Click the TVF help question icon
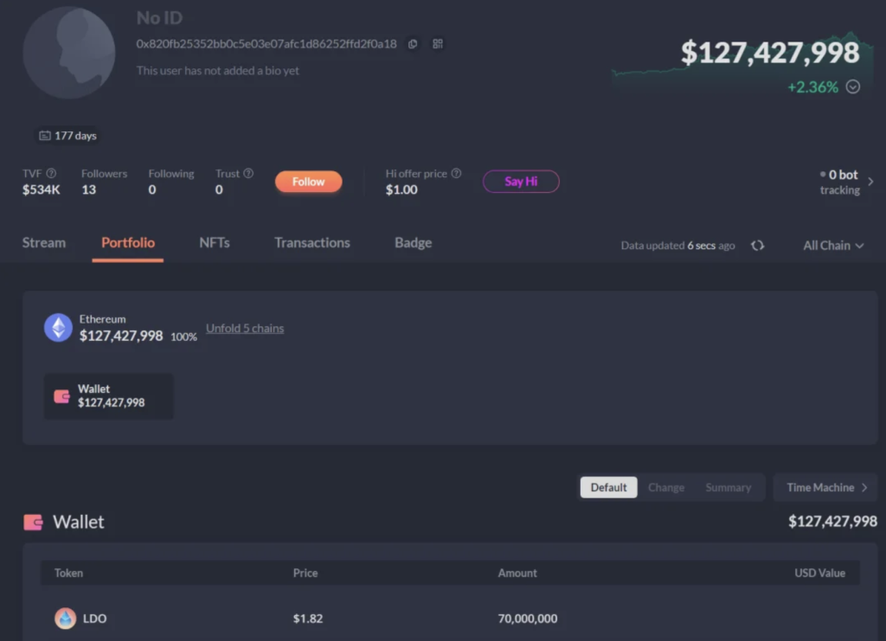Screen dimensions: 886x641 click(x=51, y=173)
